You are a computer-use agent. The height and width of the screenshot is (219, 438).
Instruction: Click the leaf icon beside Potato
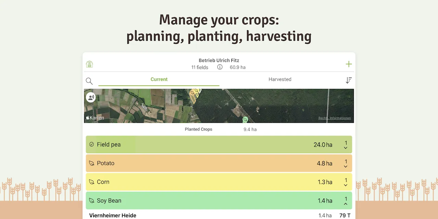(91, 163)
